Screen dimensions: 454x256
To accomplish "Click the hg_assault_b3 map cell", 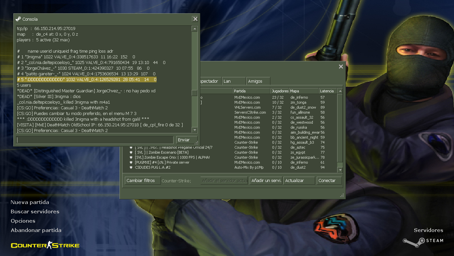I will (302, 142).
